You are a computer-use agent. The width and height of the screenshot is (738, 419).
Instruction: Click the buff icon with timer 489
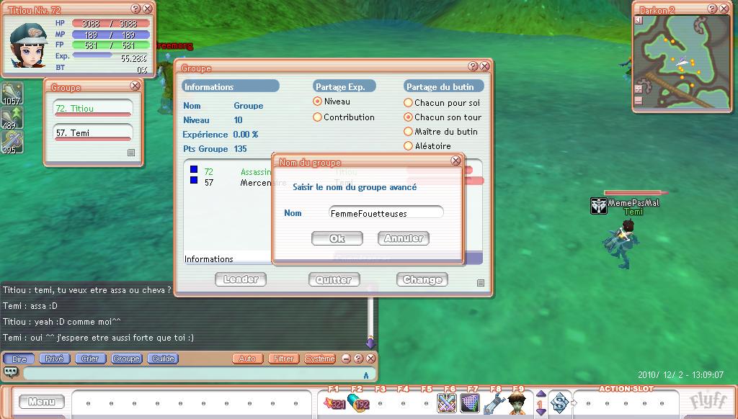[x=12, y=117]
